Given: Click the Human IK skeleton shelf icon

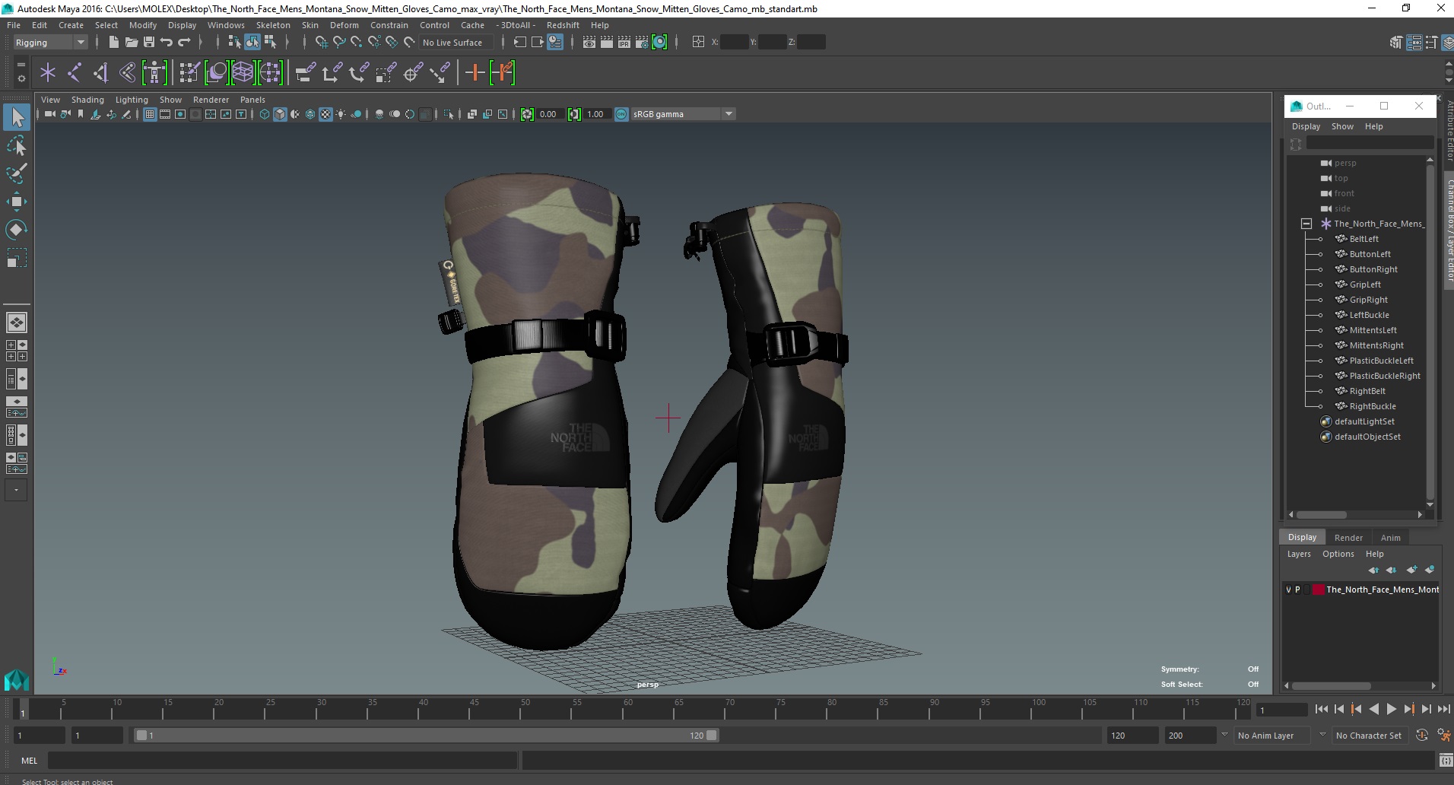Looking at the screenshot, I should coord(154,73).
